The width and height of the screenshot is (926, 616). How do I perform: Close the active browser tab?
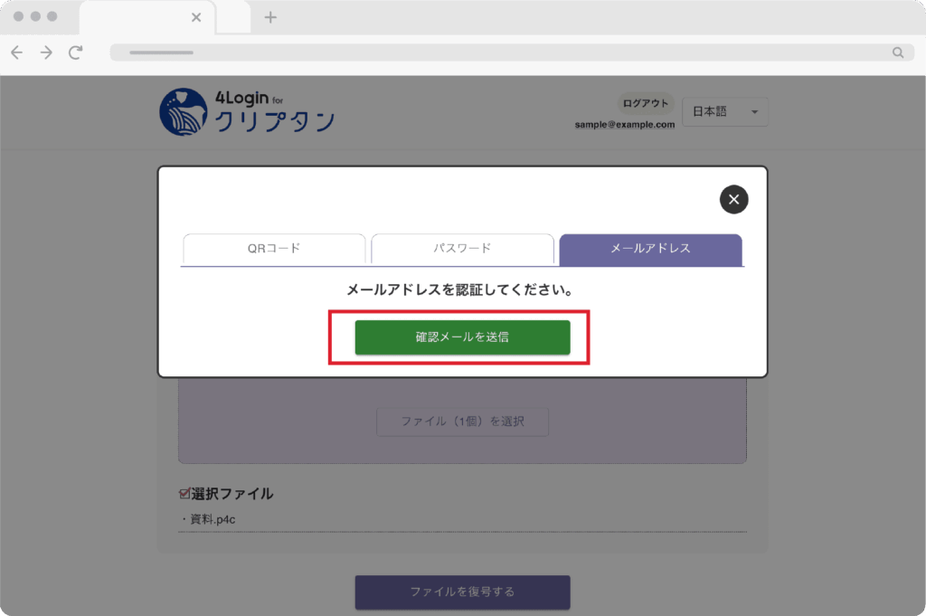coord(196,17)
